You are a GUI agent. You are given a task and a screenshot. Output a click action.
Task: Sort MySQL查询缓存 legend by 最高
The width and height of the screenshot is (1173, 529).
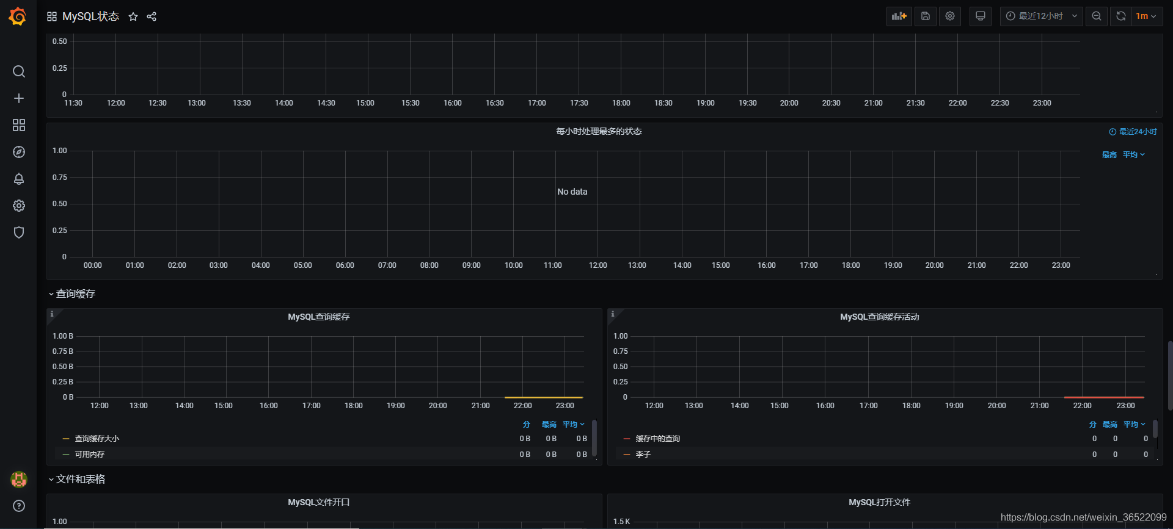[549, 425]
